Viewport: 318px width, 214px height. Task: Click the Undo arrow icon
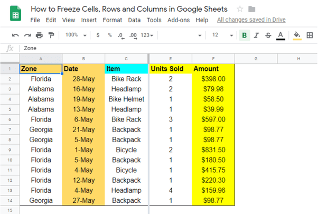15,35
